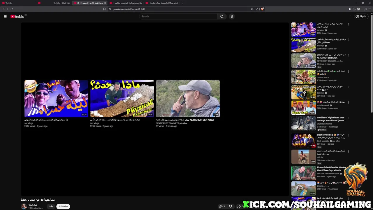This screenshot has width=373, height=210.
Task: Switch to the first YouTube tab
Action: click(x=17, y=3)
